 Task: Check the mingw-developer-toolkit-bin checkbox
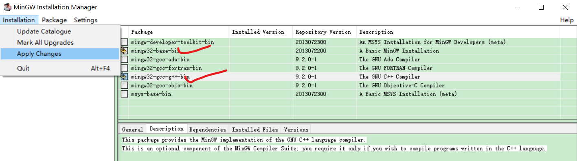124,42
